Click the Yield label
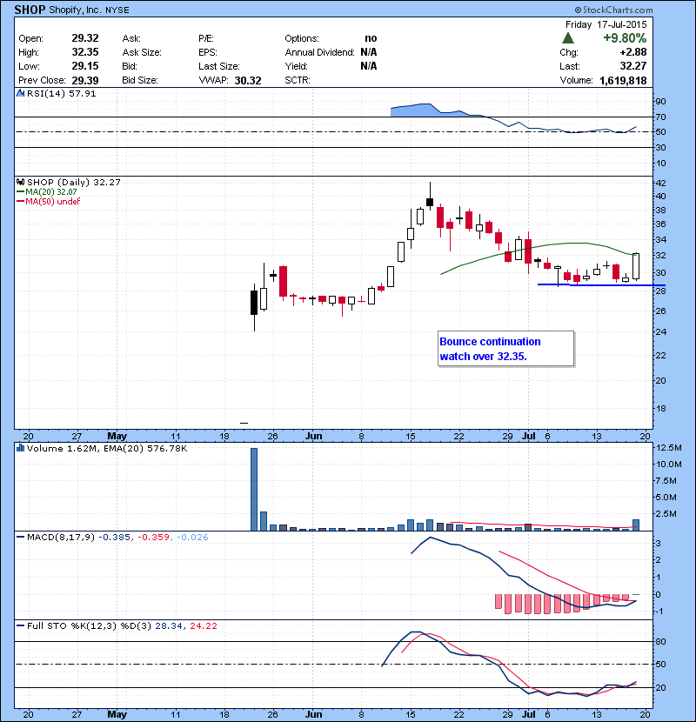The width and height of the screenshot is (696, 722). pyautogui.click(x=296, y=66)
